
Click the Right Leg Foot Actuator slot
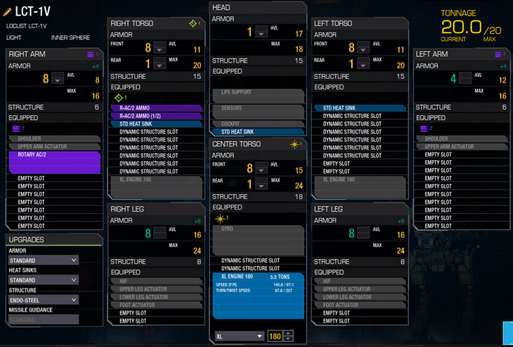156,305
